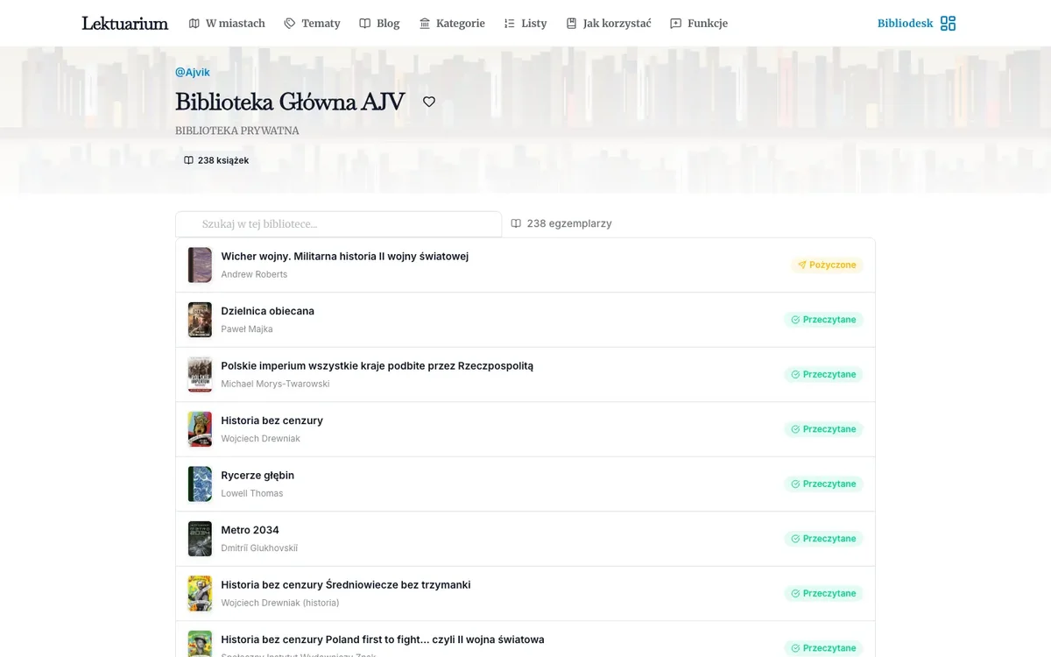Screen dimensions: 1051x657
Task: Open the Listy menu item
Action: pyautogui.click(x=525, y=24)
